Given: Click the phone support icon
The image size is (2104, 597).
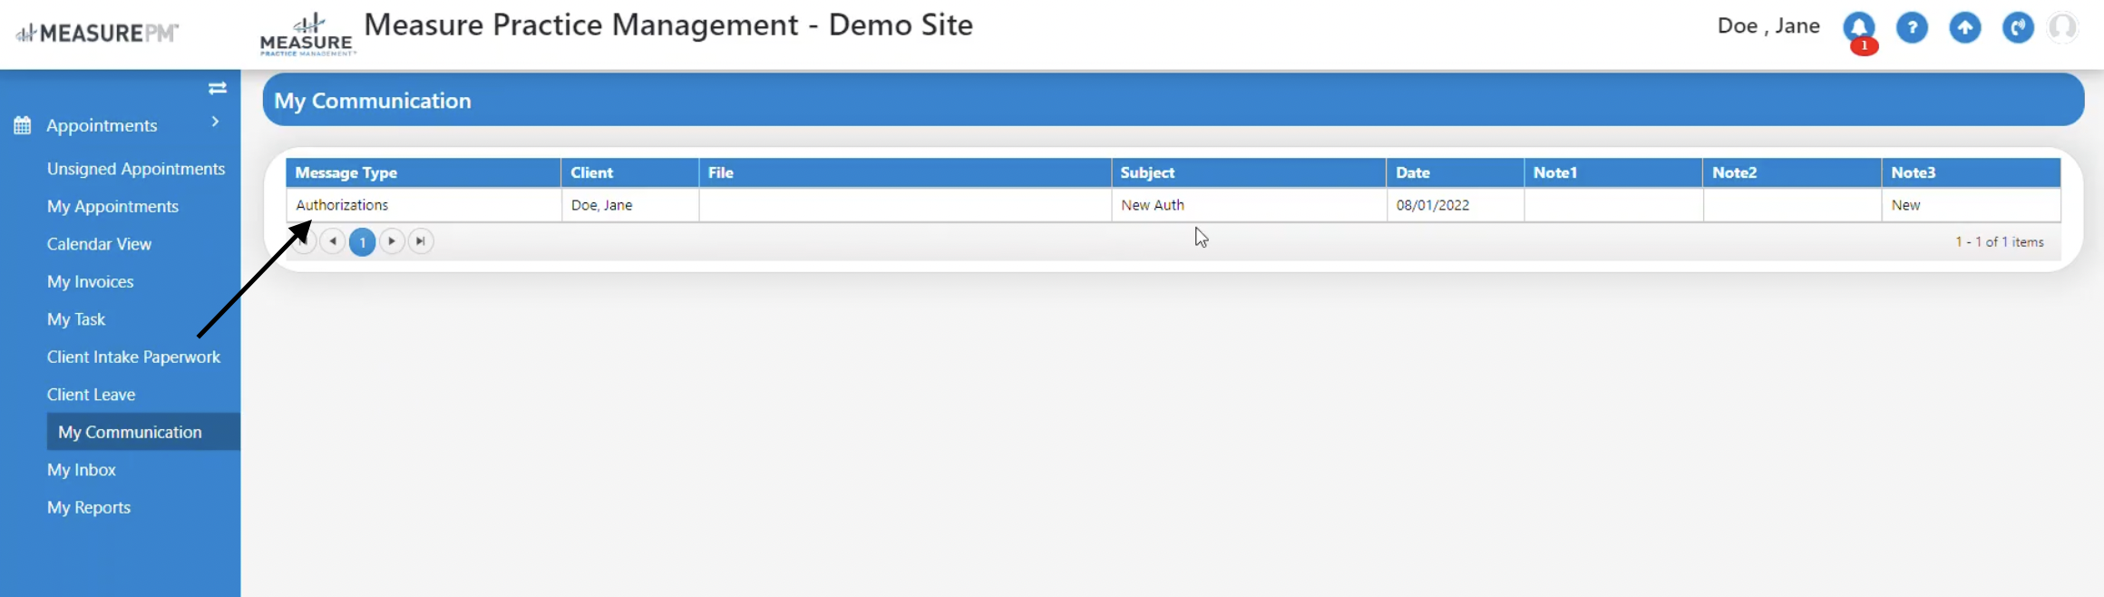Looking at the screenshot, I should (x=2018, y=28).
